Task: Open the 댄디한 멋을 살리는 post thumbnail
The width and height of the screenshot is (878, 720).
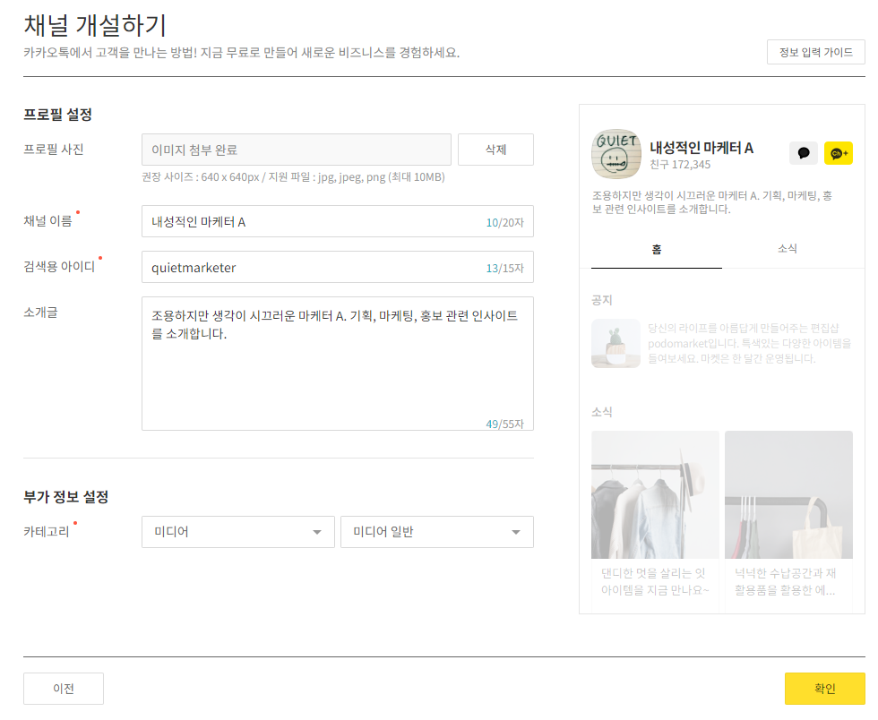Action: point(655,494)
